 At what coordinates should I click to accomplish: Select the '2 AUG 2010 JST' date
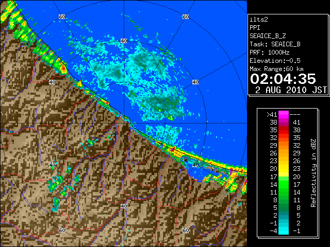tap(291, 90)
